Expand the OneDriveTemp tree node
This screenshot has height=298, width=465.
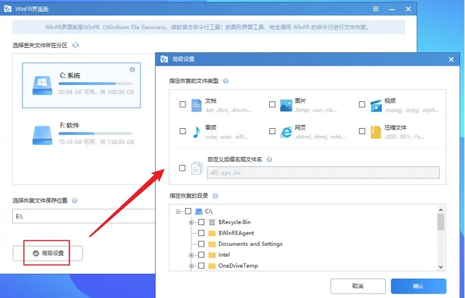coord(191,266)
